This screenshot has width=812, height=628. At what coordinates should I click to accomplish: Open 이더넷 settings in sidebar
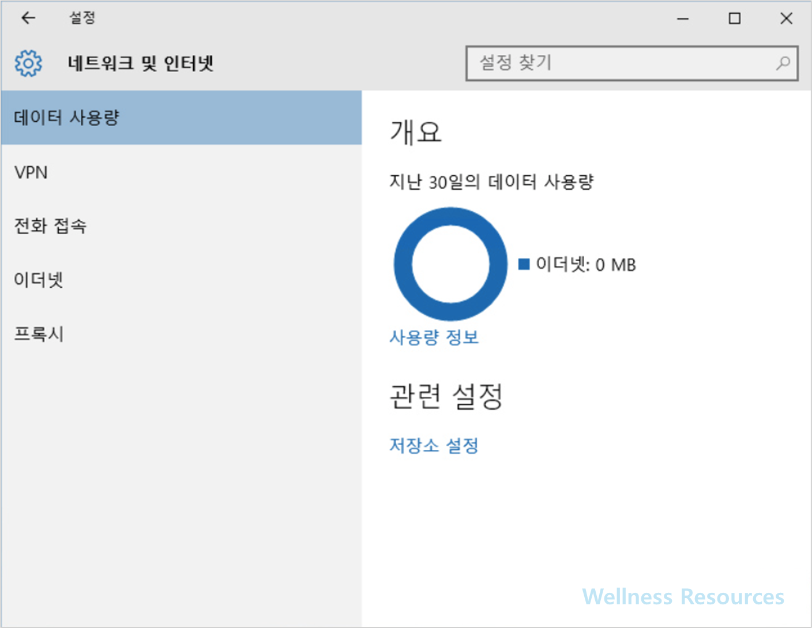point(182,280)
